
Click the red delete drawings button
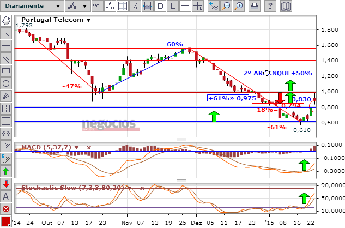click(x=6, y=209)
